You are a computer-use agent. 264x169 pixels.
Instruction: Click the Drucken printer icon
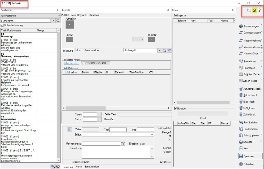tap(241, 142)
